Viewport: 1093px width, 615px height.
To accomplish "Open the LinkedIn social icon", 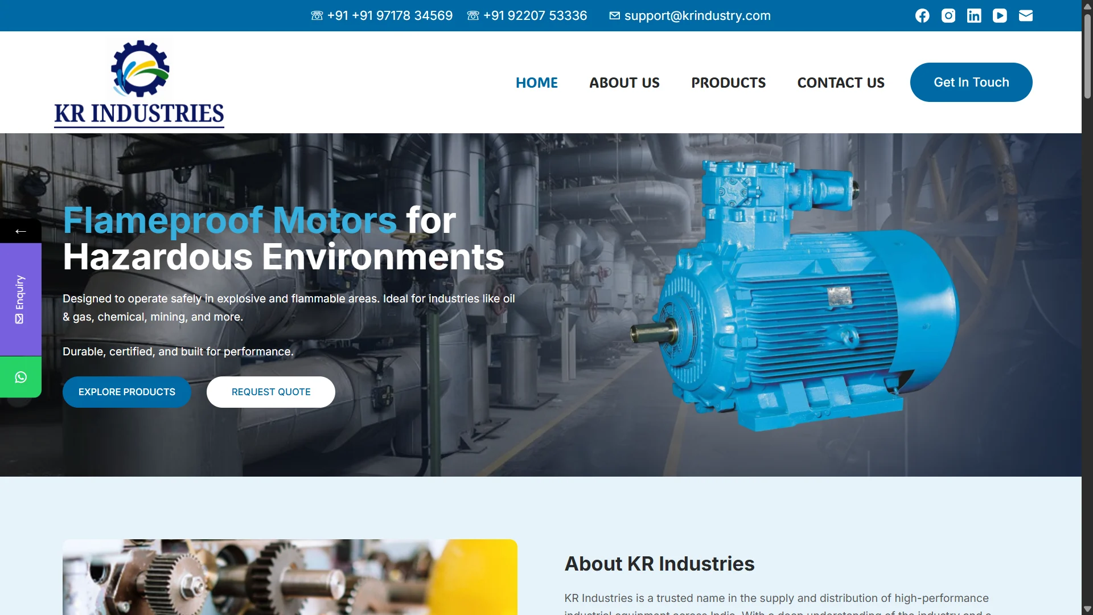I will coord(974,15).
